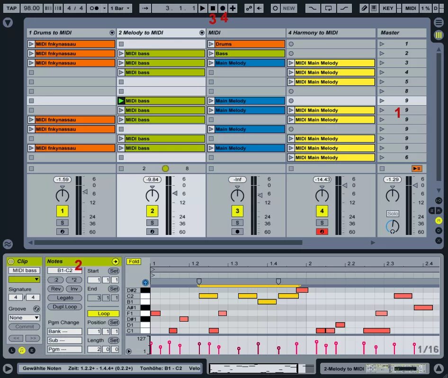Click the Dupl.Loop button
This screenshot has width=448, height=378.
tap(65, 306)
